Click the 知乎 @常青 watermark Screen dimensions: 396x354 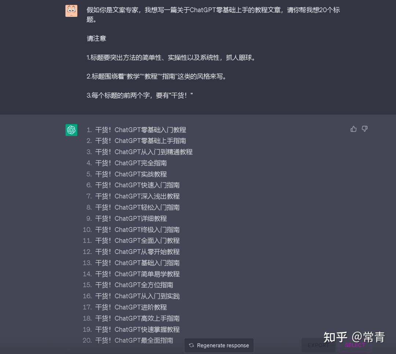click(x=354, y=337)
